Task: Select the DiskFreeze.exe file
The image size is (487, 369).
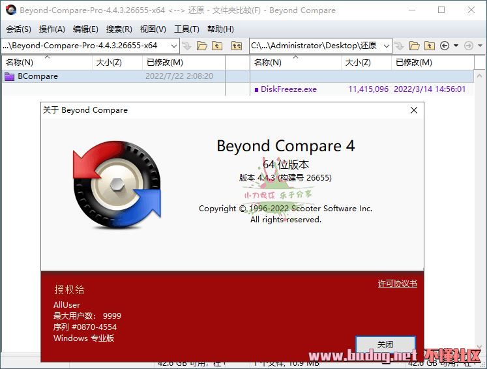Action: click(x=289, y=89)
